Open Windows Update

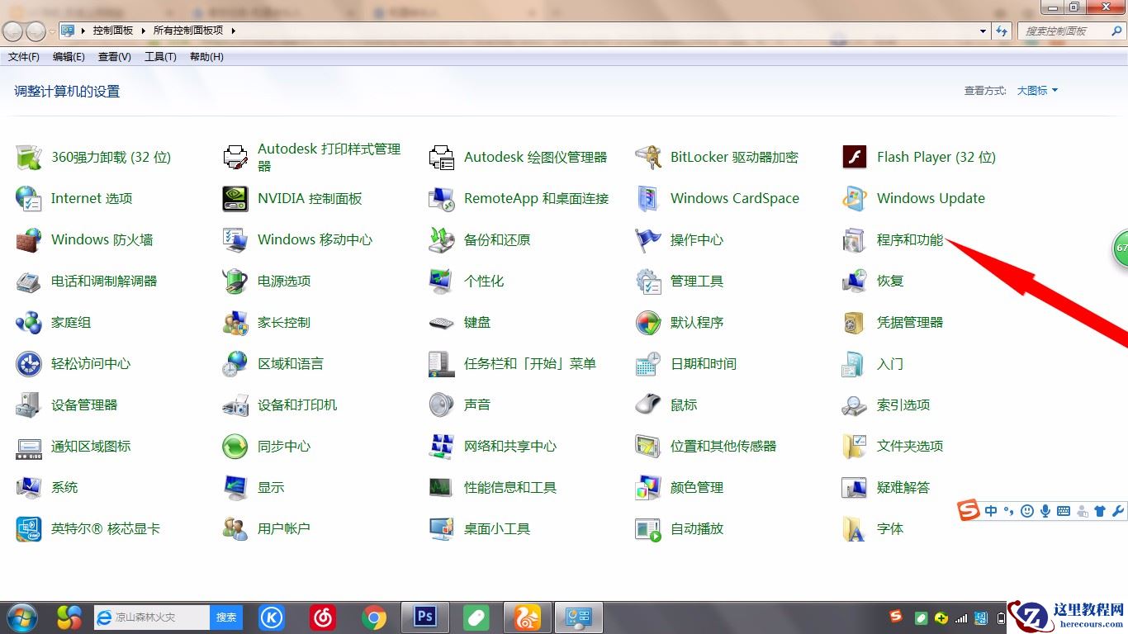[931, 198]
